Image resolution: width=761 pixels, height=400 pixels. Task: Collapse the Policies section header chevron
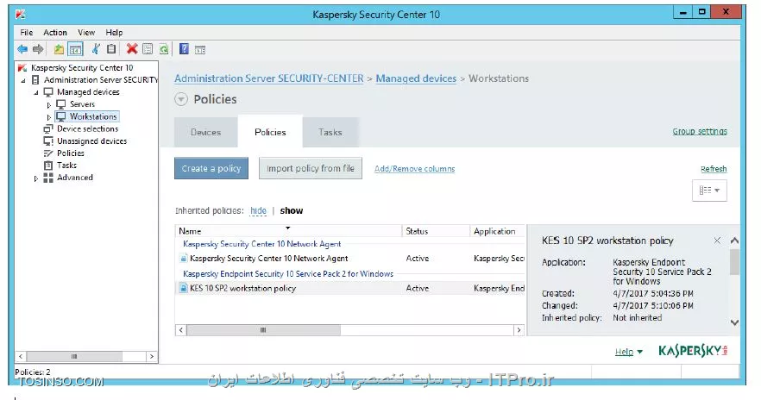pos(180,99)
